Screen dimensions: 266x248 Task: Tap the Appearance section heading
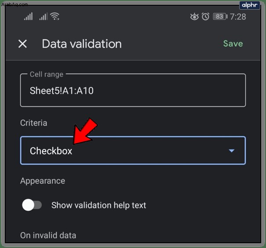pyautogui.click(x=43, y=181)
